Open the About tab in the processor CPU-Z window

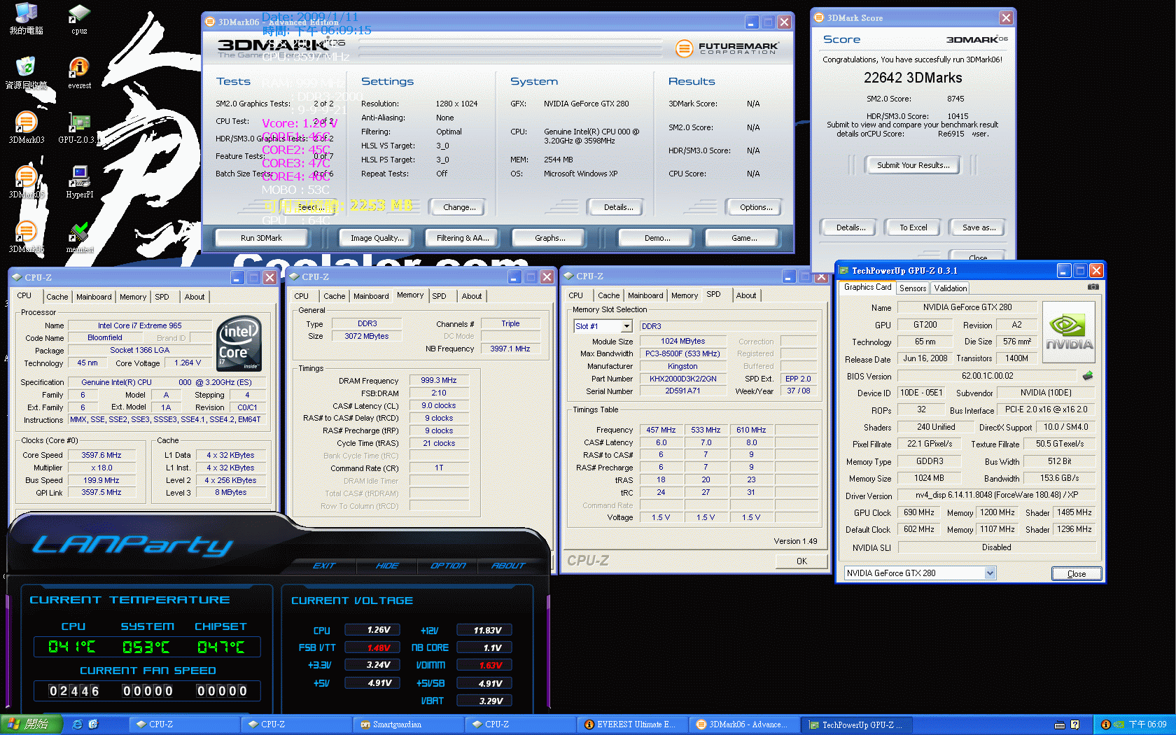point(195,297)
